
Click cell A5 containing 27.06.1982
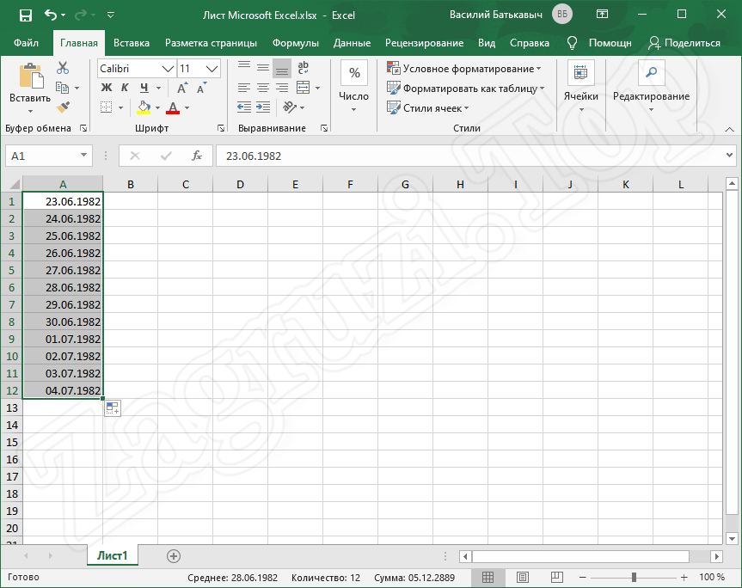pyautogui.click(x=63, y=270)
